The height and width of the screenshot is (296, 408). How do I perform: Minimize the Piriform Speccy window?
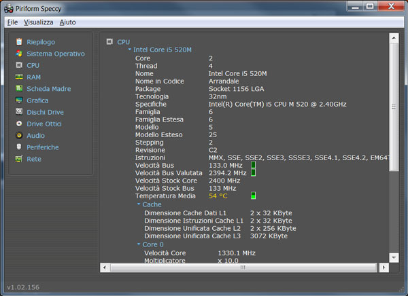[x=356, y=6]
